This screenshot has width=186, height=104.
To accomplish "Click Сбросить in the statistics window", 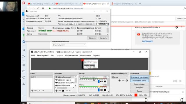I will tap(92, 38).
